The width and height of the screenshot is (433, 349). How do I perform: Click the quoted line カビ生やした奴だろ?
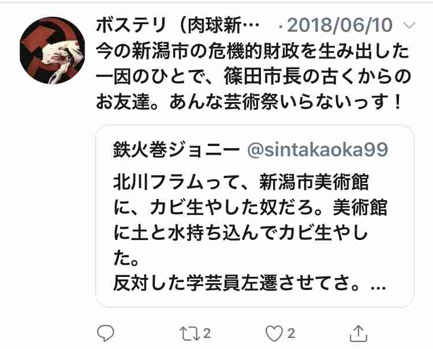(x=250, y=207)
